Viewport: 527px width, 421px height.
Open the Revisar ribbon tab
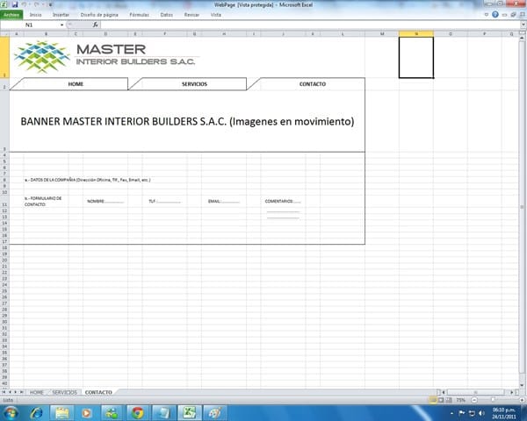191,15
